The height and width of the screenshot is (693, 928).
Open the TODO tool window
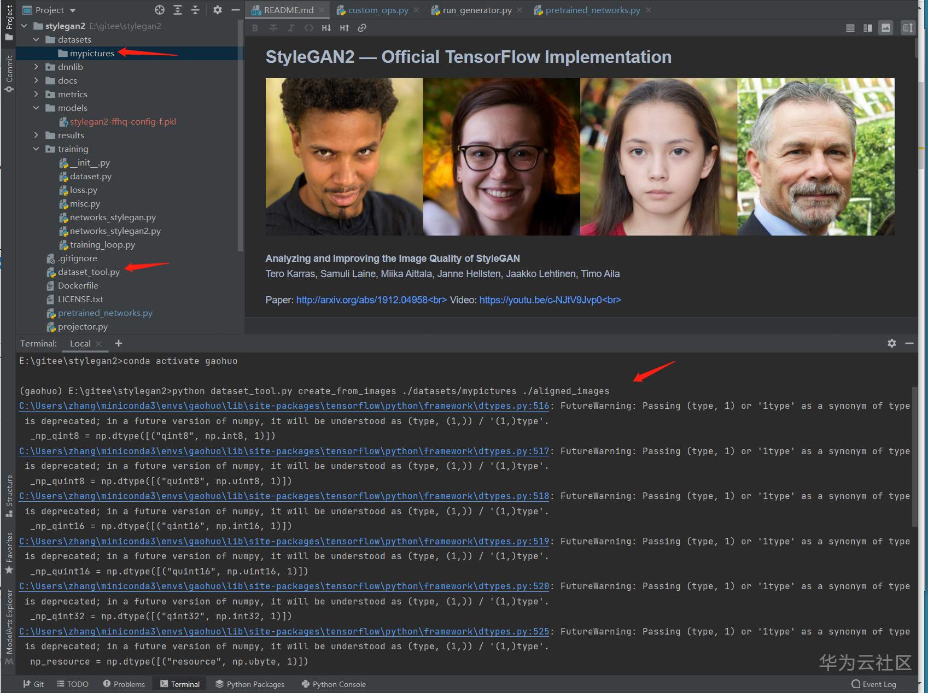(x=73, y=684)
